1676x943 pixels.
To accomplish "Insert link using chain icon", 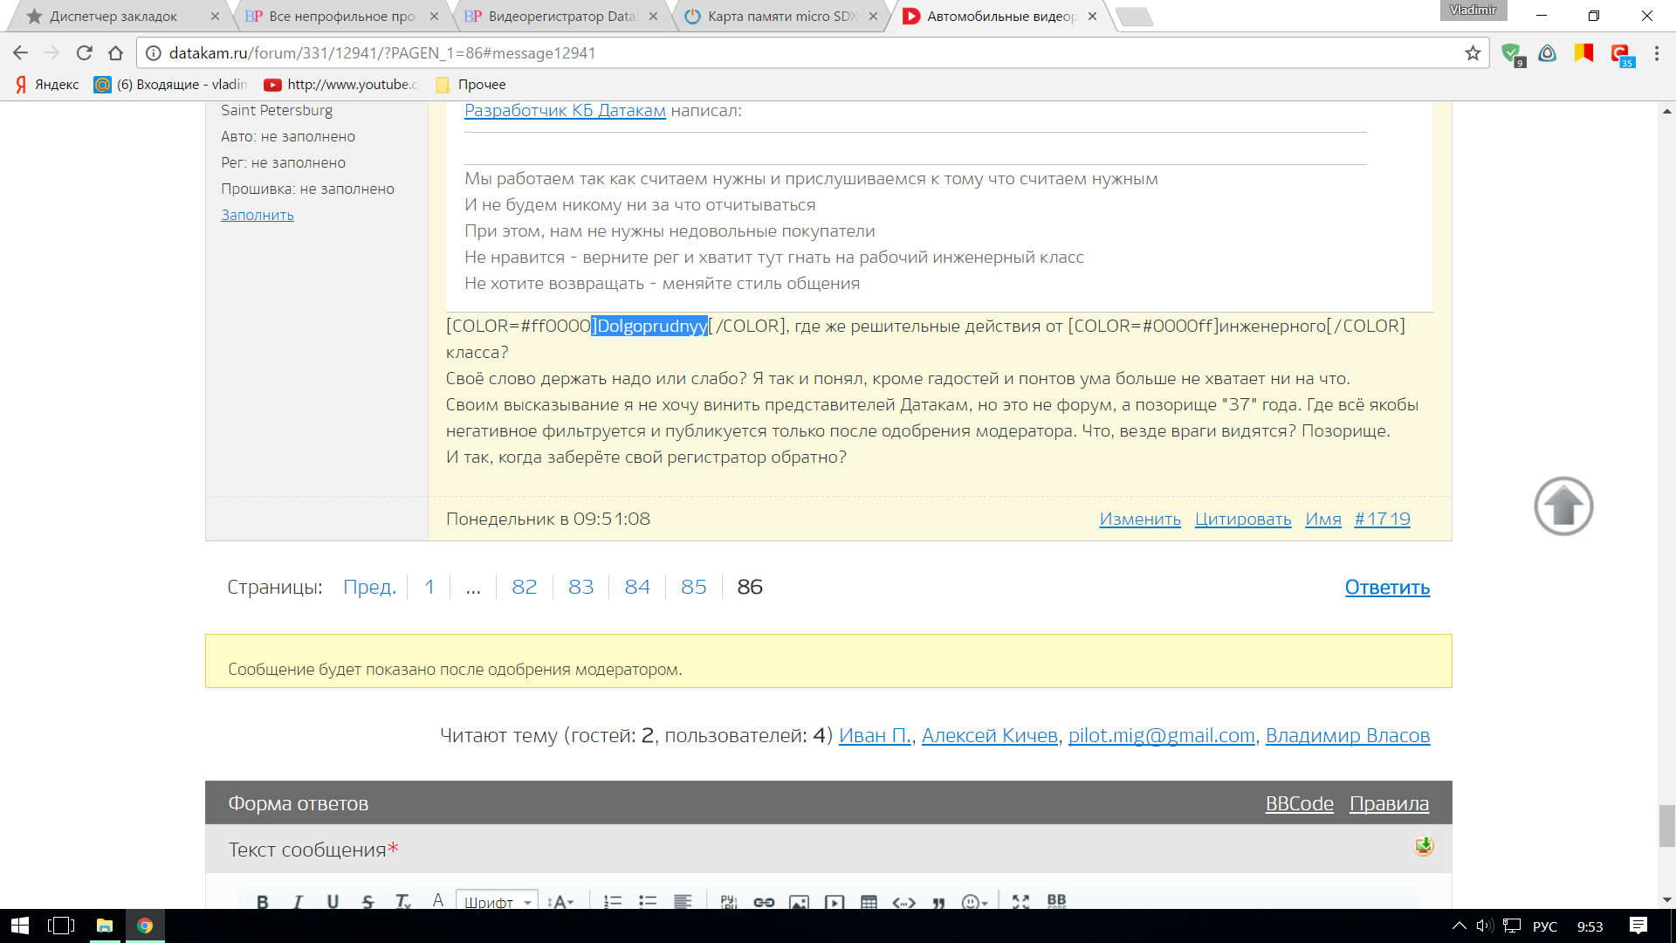I will pos(764,902).
